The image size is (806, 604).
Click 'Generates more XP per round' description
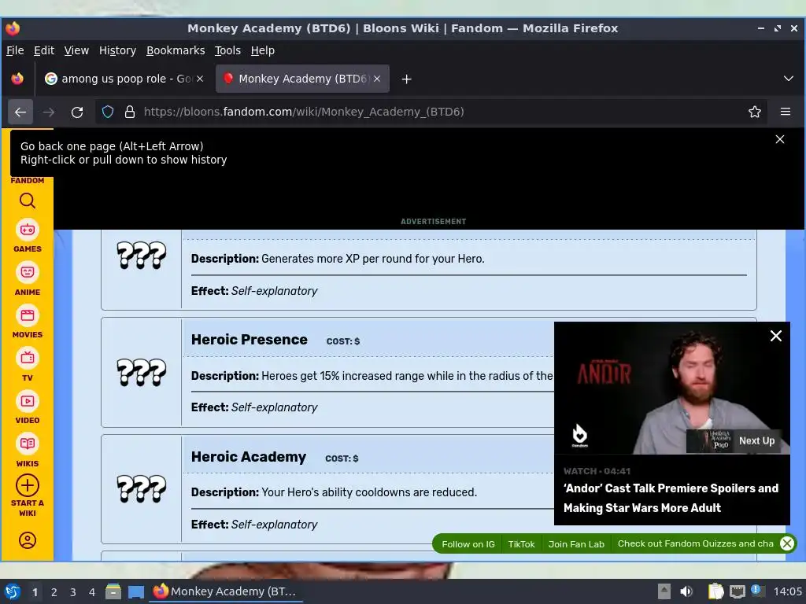372,258
